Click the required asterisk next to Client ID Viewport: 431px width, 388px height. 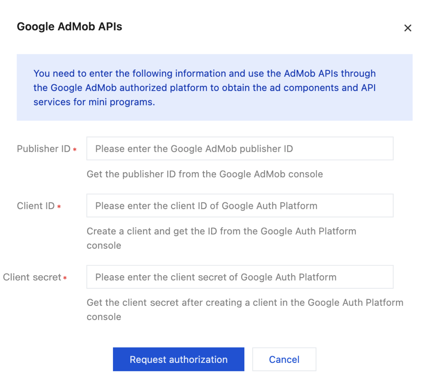(59, 207)
